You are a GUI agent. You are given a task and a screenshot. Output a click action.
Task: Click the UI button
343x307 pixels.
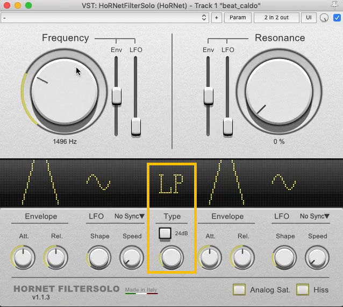(x=309, y=18)
